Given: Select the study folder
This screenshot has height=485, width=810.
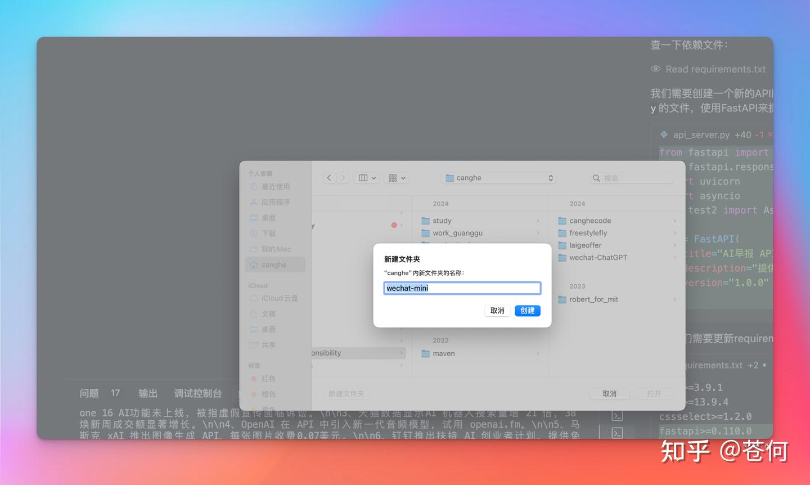Looking at the screenshot, I should tap(442, 221).
